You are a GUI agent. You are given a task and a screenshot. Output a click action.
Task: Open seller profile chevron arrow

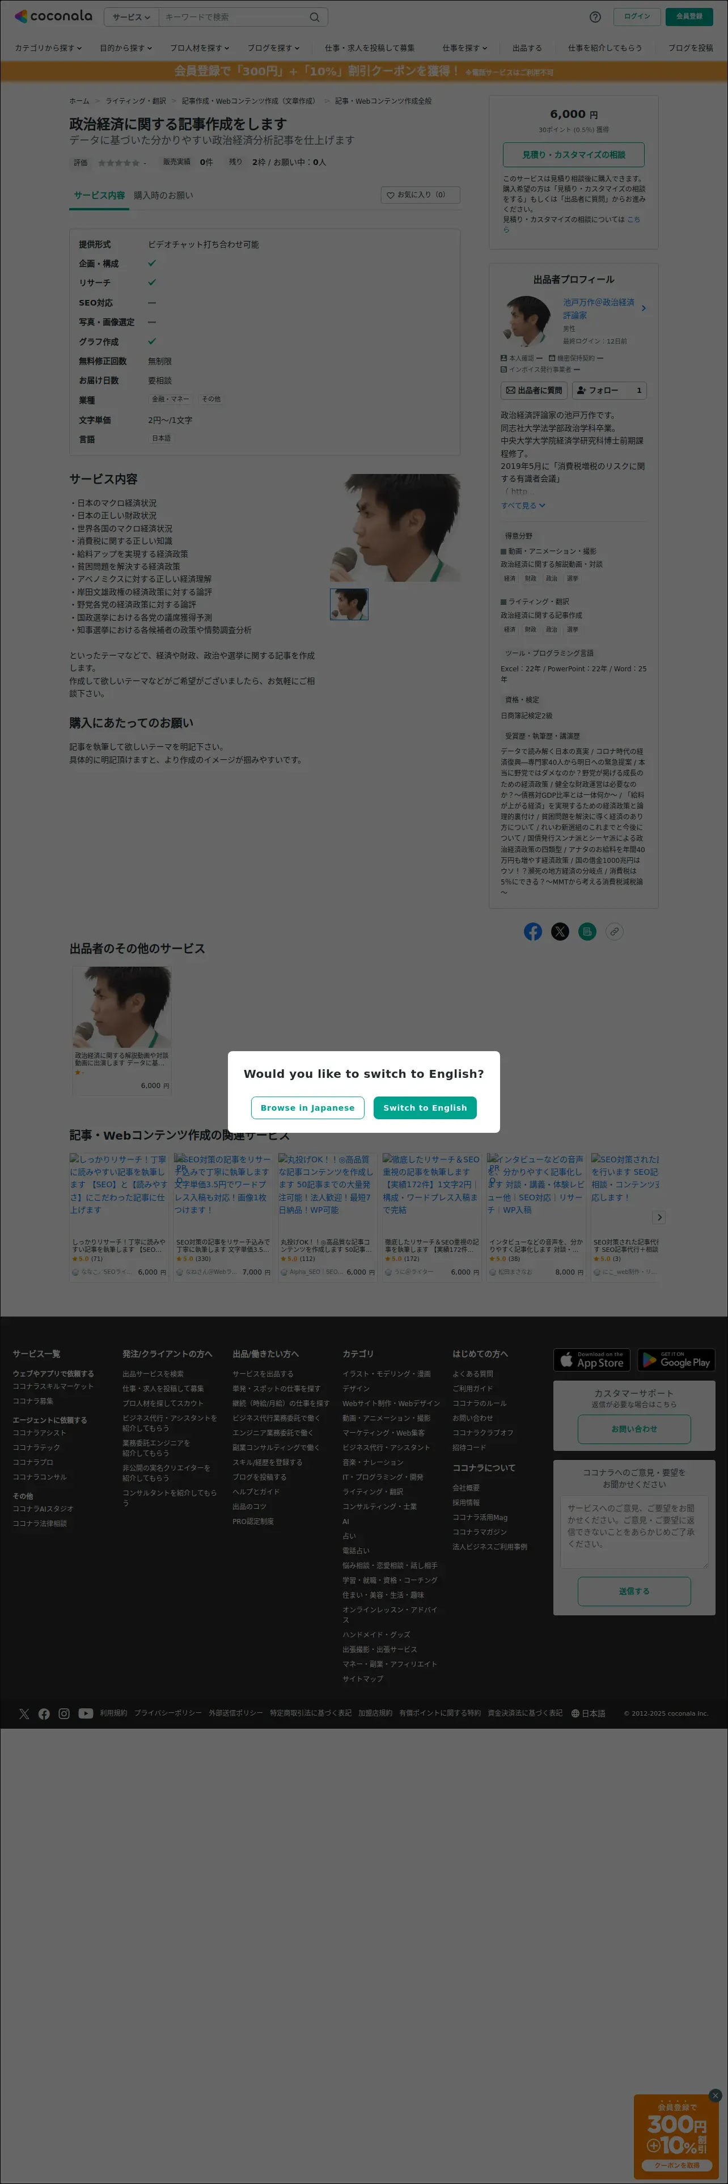point(644,308)
